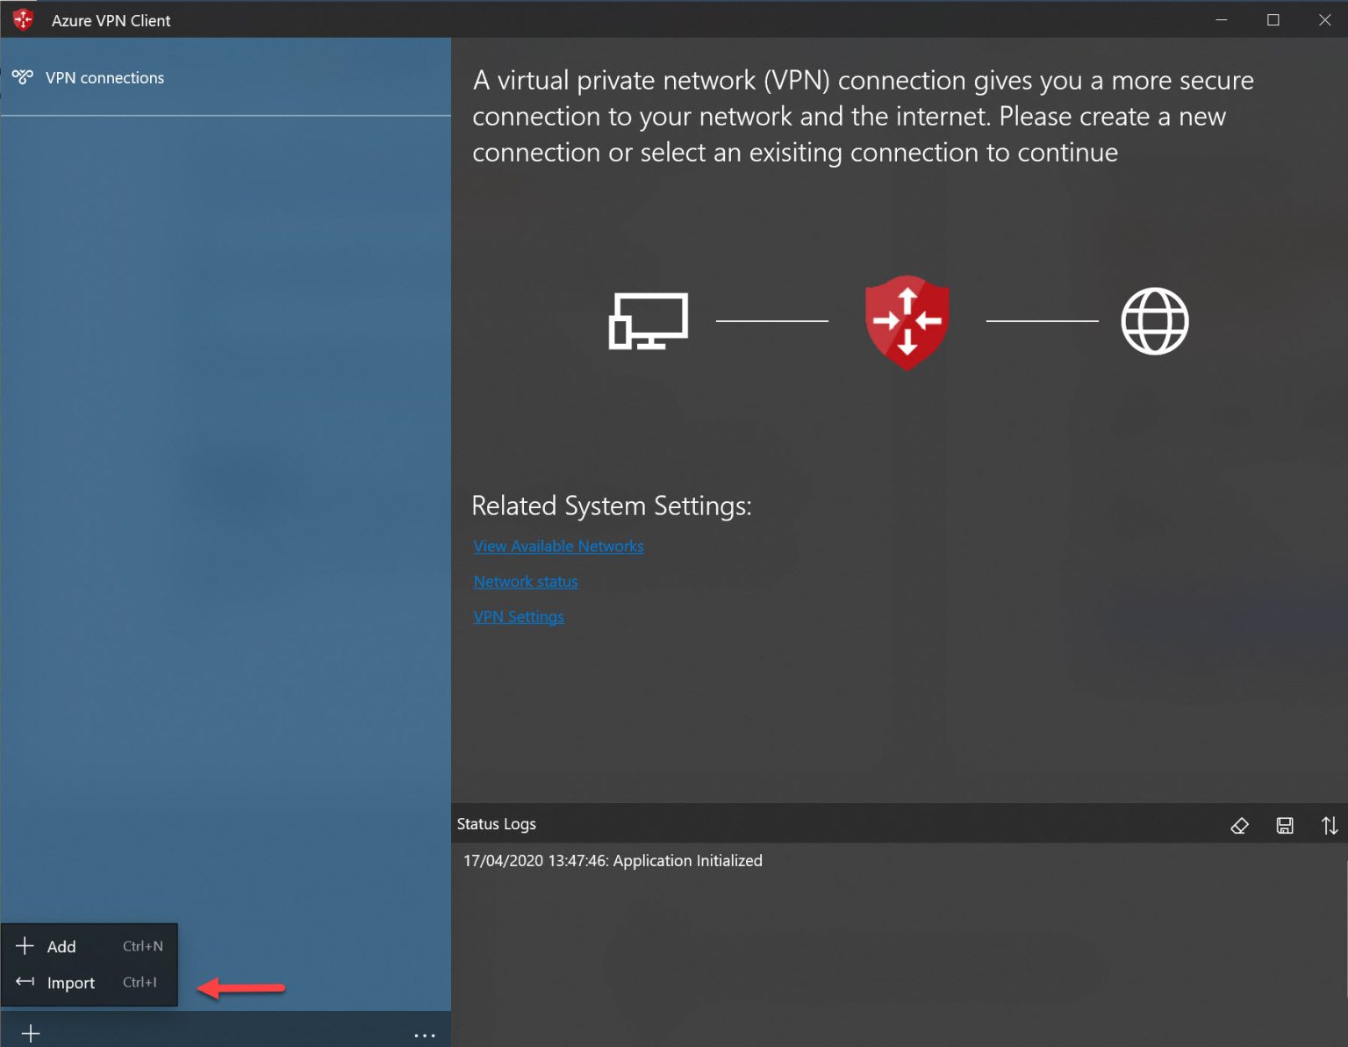
Task: Open the Network status link
Action: click(x=525, y=581)
